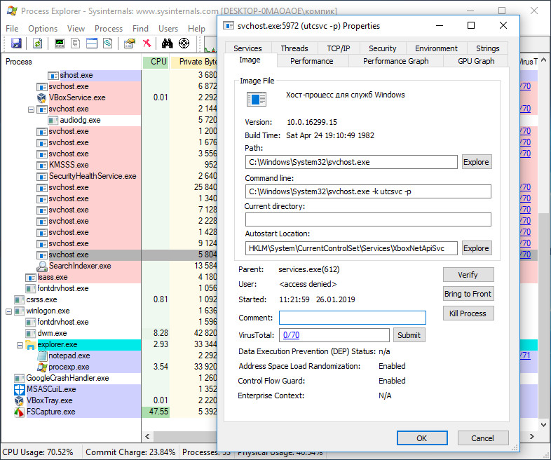Open the Process menu
This screenshot has width=551, height=460.
tap(109, 29)
